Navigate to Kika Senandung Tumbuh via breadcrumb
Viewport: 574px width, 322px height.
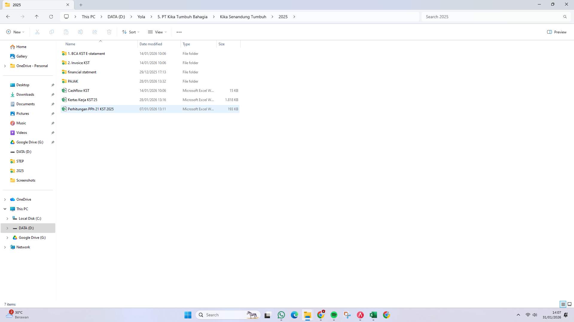[243, 17]
